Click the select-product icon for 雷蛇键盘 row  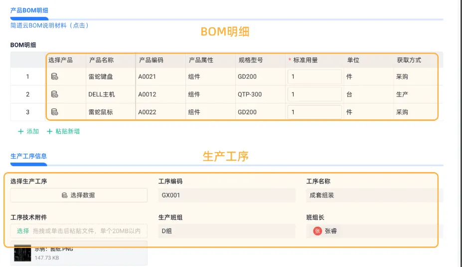click(54, 77)
